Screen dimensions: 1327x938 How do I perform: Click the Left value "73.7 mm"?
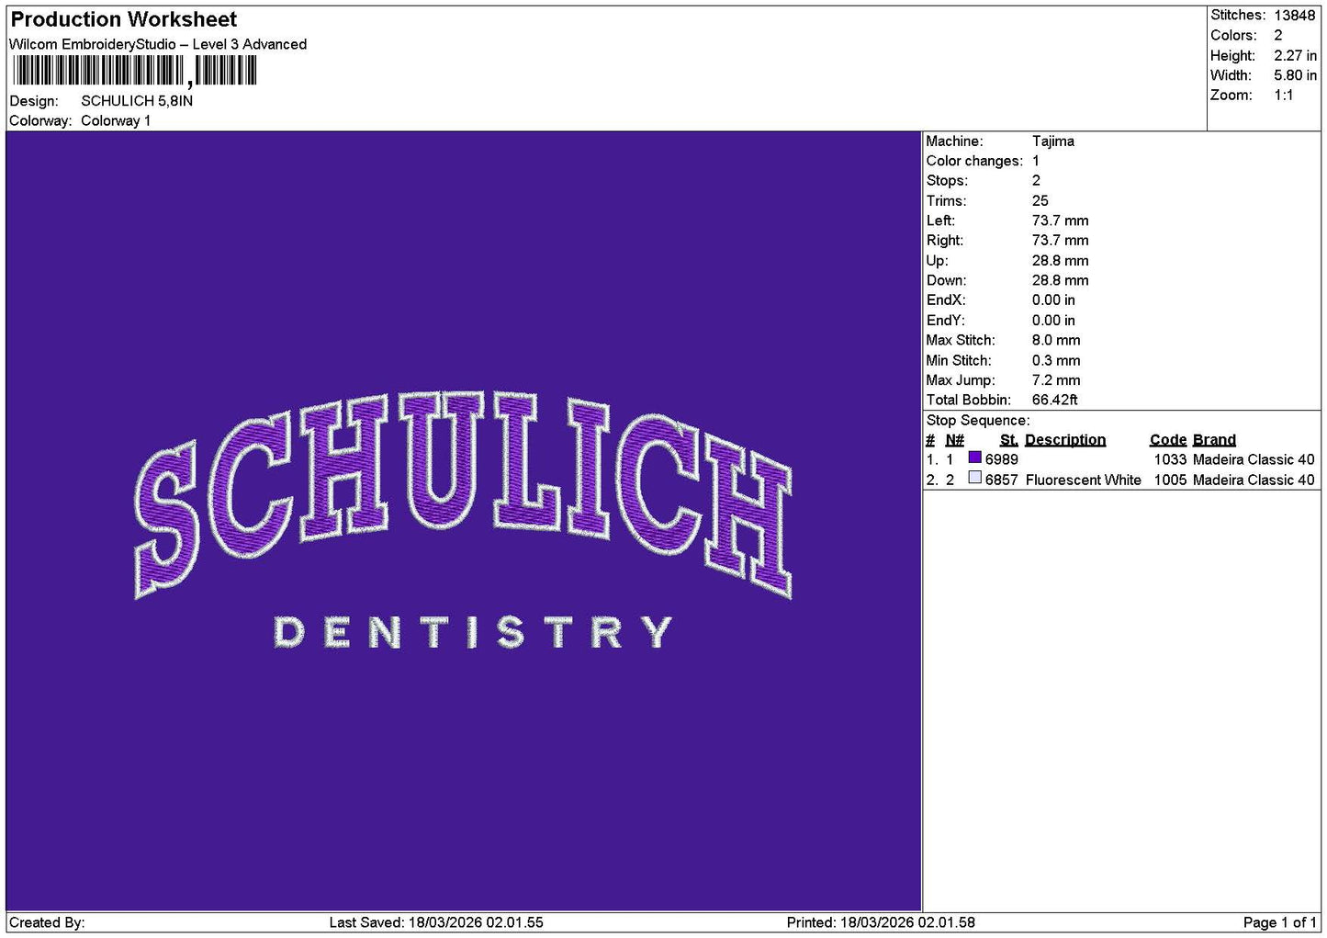tap(1061, 220)
